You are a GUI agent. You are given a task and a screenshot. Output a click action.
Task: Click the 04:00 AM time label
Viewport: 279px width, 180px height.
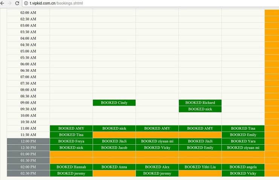point(28,38)
